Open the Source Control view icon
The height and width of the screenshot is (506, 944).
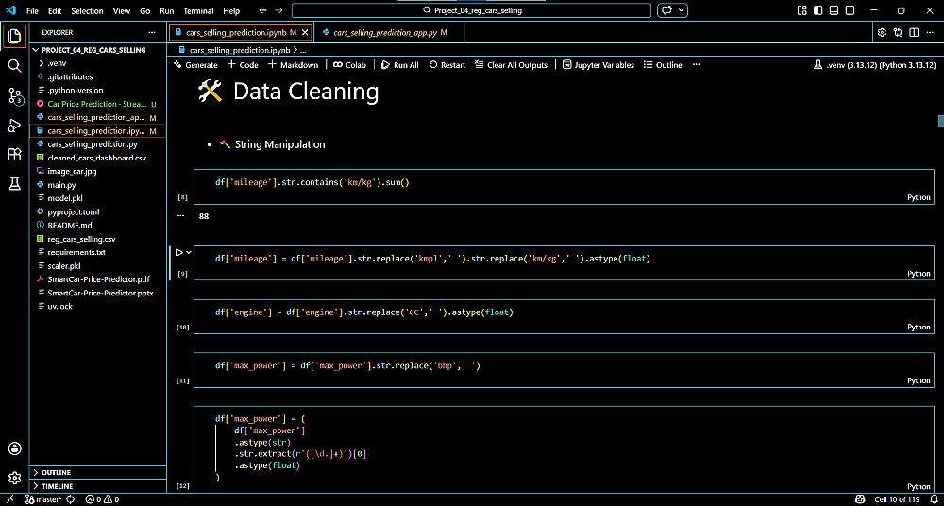[x=14, y=95]
